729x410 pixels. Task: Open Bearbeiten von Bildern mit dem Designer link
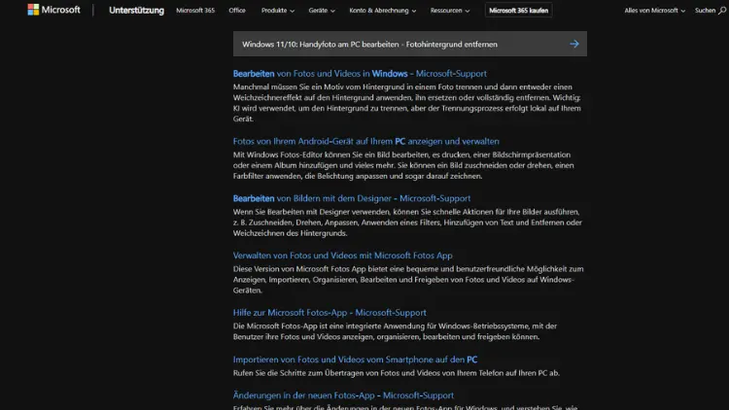(352, 198)
